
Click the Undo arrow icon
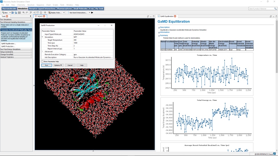coord(23,12)
